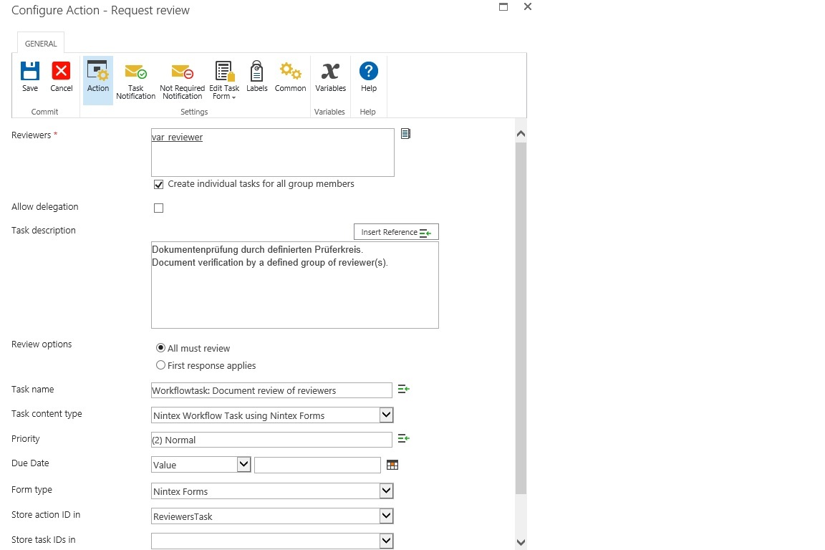Insert reference for Priority field
The width and height of the screenshot is (825, 550).
click(x=404, y=438)
